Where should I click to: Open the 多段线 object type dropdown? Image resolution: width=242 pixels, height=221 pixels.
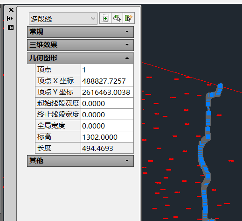[x=63, y=19]
